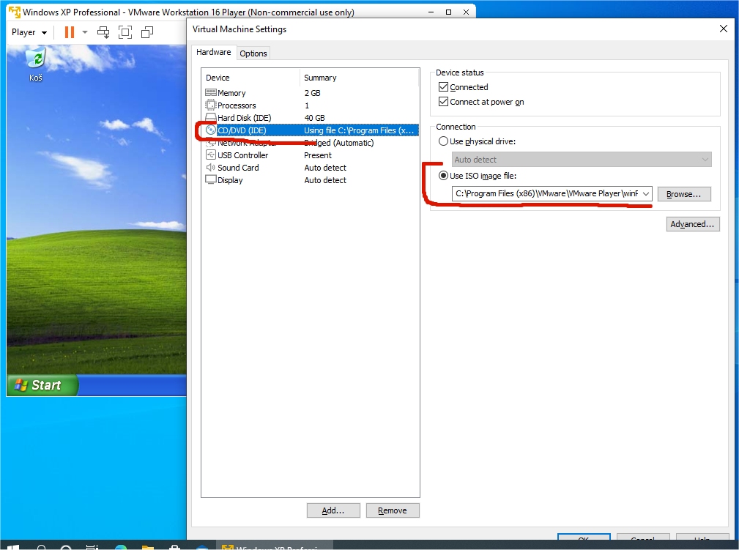This screenshot has height=550, width=739.
Task: Click the Browse... button
Action: tap(684, 194)
